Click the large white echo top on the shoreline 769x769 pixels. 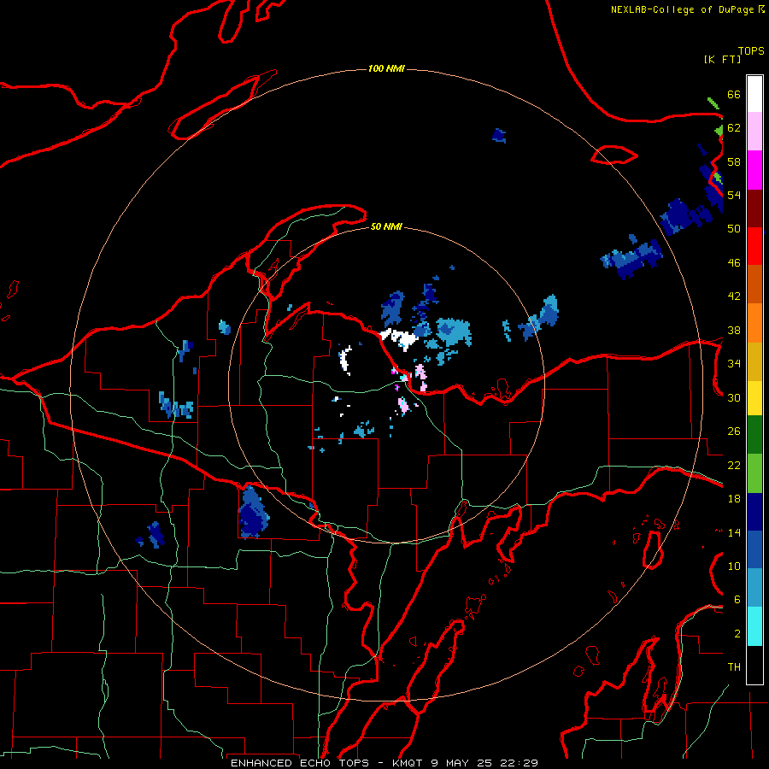coord(399,338)
